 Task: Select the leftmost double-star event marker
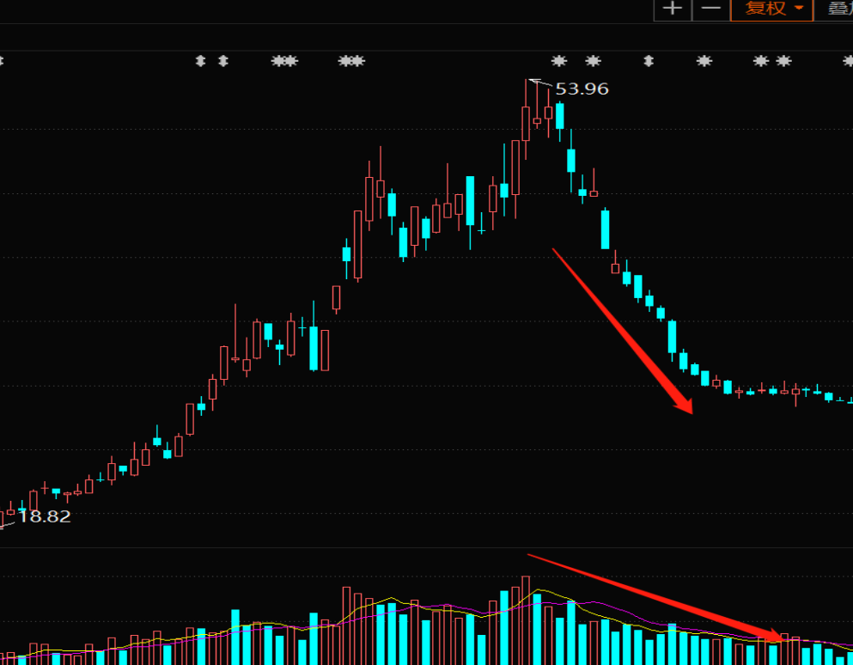click(284, 61)
